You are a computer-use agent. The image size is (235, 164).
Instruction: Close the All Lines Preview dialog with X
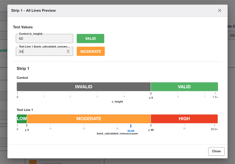click(219, 10)
